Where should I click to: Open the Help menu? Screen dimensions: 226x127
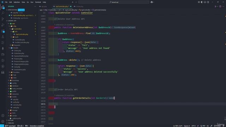click(x=44, y=2)
